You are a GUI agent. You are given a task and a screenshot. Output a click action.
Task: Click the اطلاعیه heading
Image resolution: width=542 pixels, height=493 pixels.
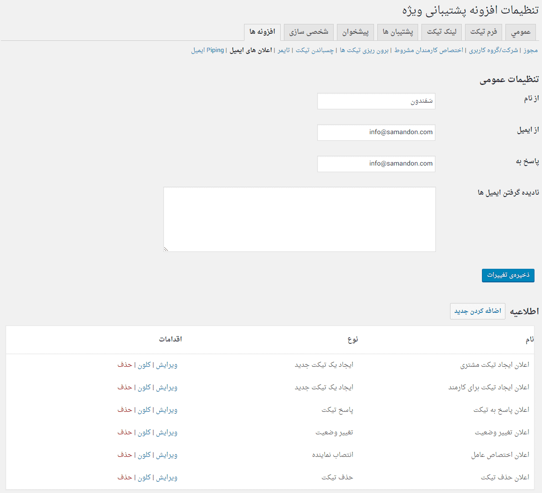pos(524,311)
